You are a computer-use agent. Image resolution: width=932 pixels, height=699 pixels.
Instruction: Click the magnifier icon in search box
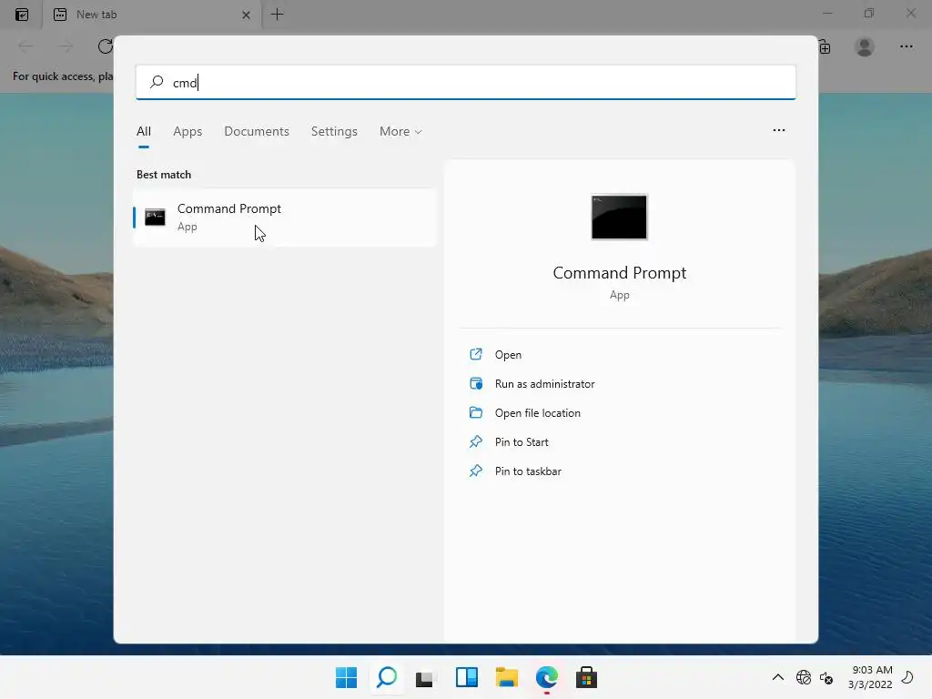coord(157,82)
